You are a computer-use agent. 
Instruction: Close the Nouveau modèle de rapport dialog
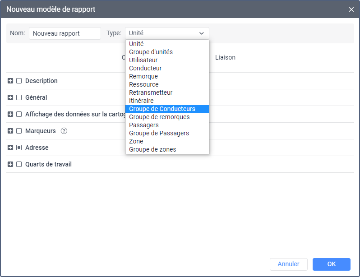351,9
